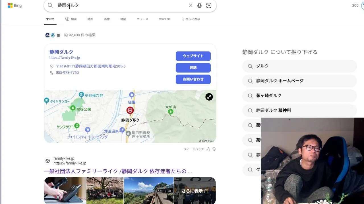This screenshot has width=364, height=204.
Task: Click the お問い合わせ button
Action: pos(193,79)
